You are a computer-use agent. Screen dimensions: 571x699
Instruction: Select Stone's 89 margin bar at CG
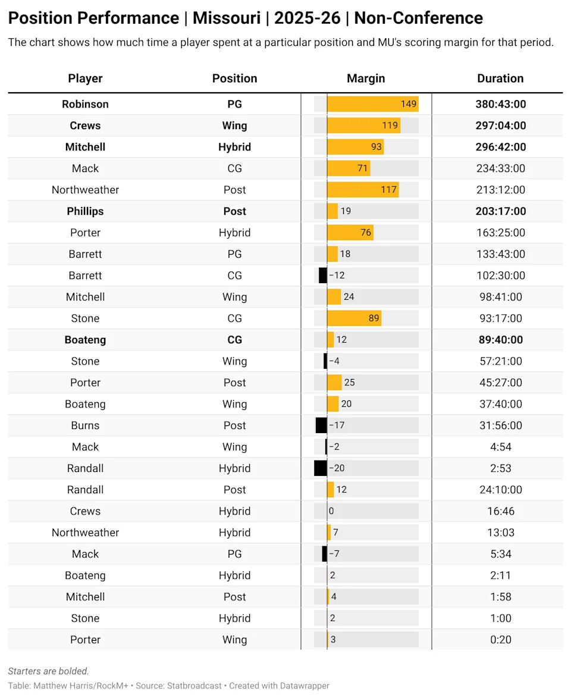coord(354,318)
